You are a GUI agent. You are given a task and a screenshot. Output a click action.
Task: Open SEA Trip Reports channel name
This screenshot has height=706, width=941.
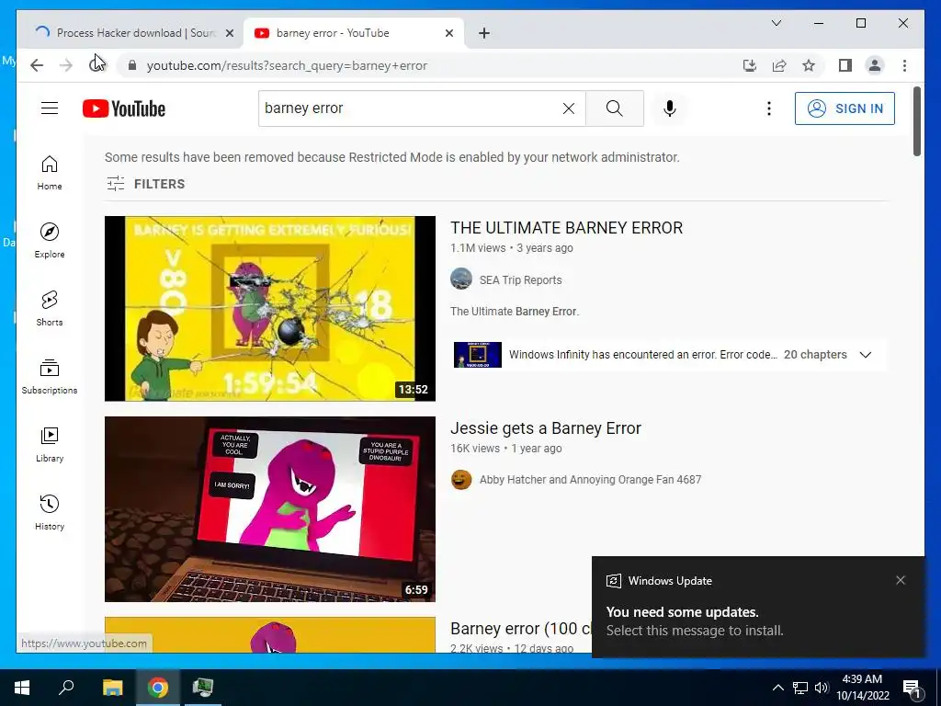pos(520,280)
